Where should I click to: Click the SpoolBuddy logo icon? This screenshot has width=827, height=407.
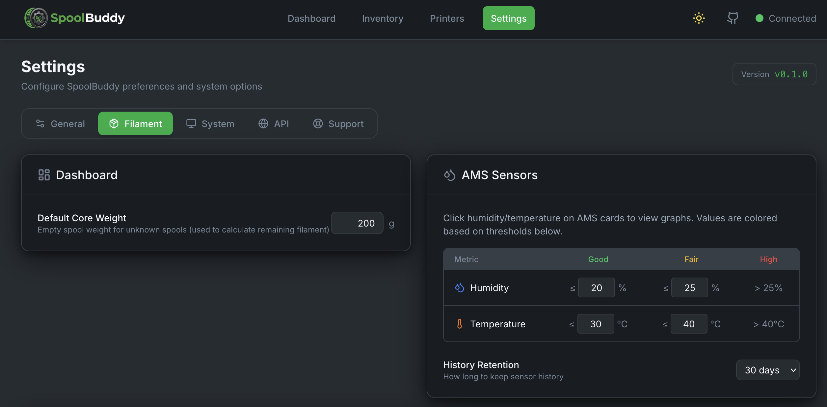tap(36, 18)
